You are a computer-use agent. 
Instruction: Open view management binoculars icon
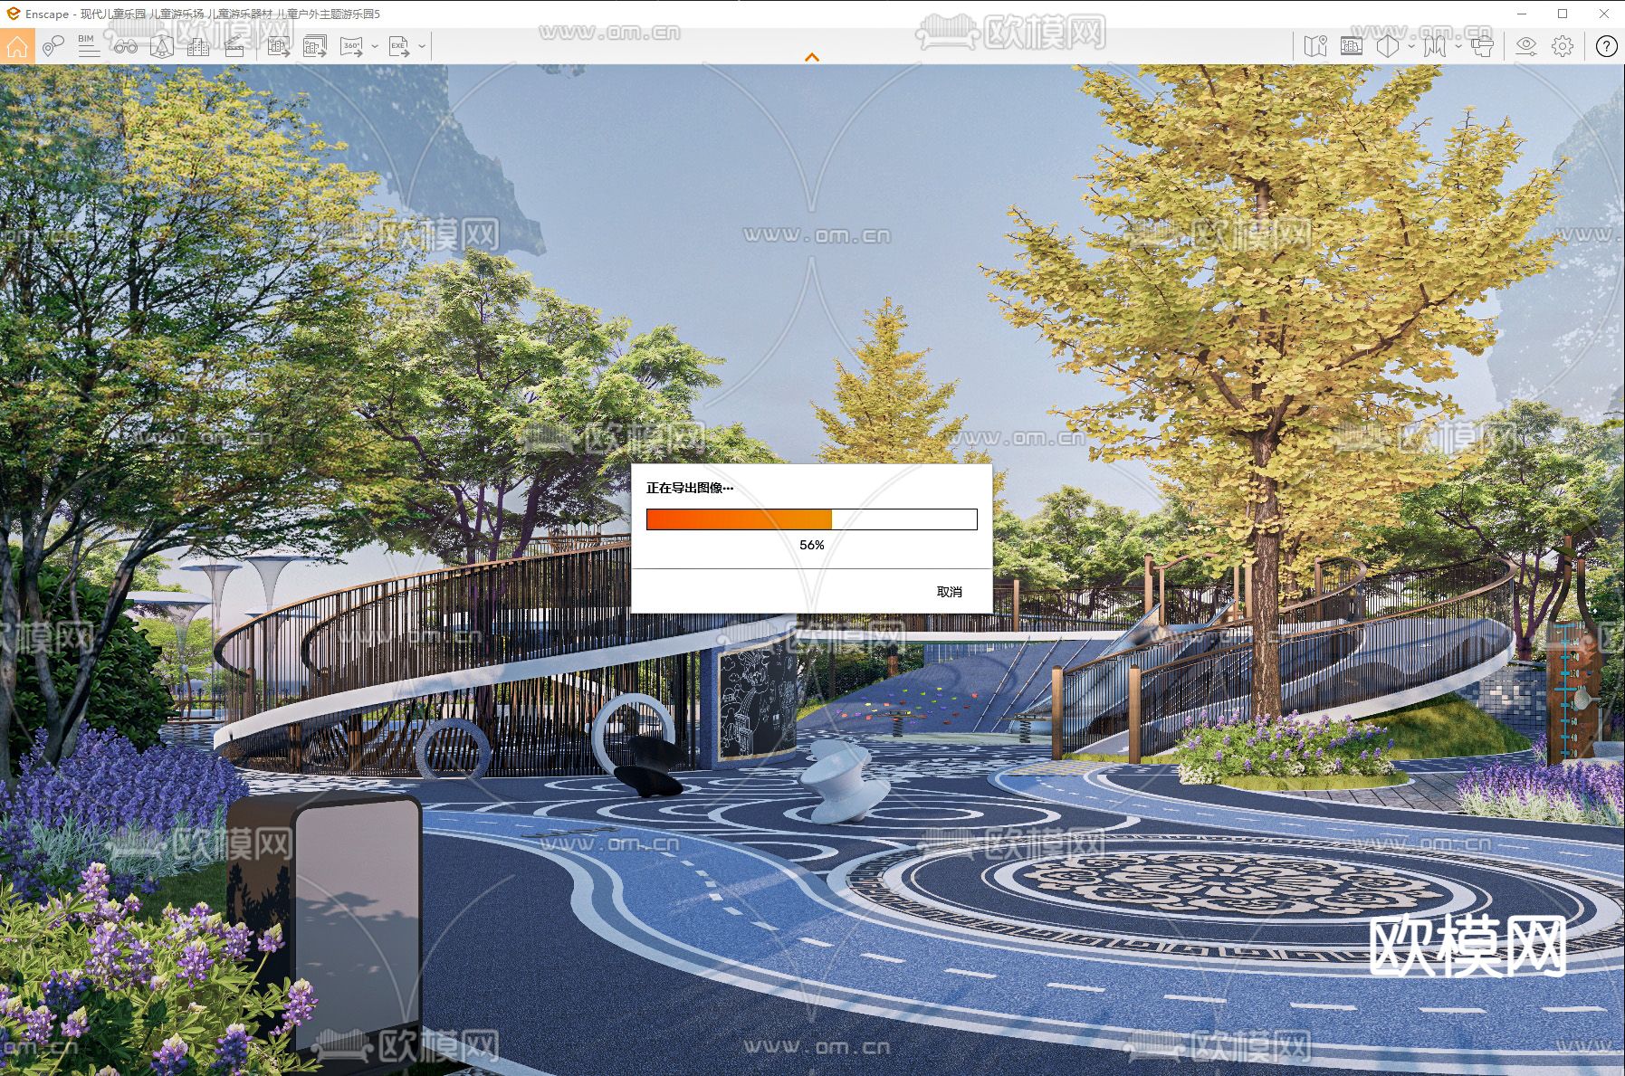pyautogui.click(x=125, y=46)
